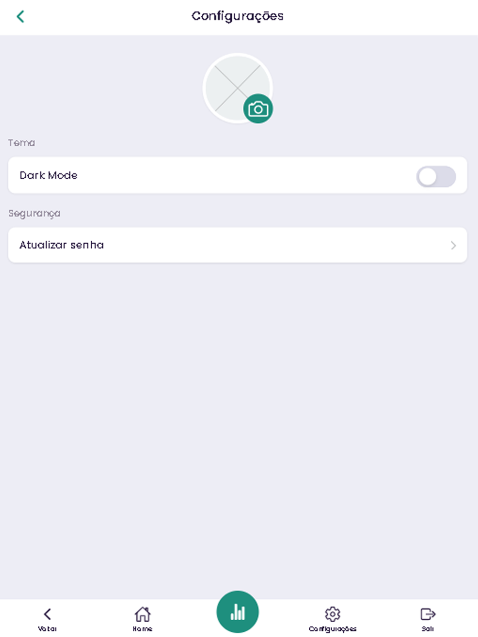This screenshot has height=637, width=478.
Task: Enable the Dark Mode switch
Action: 436,176
